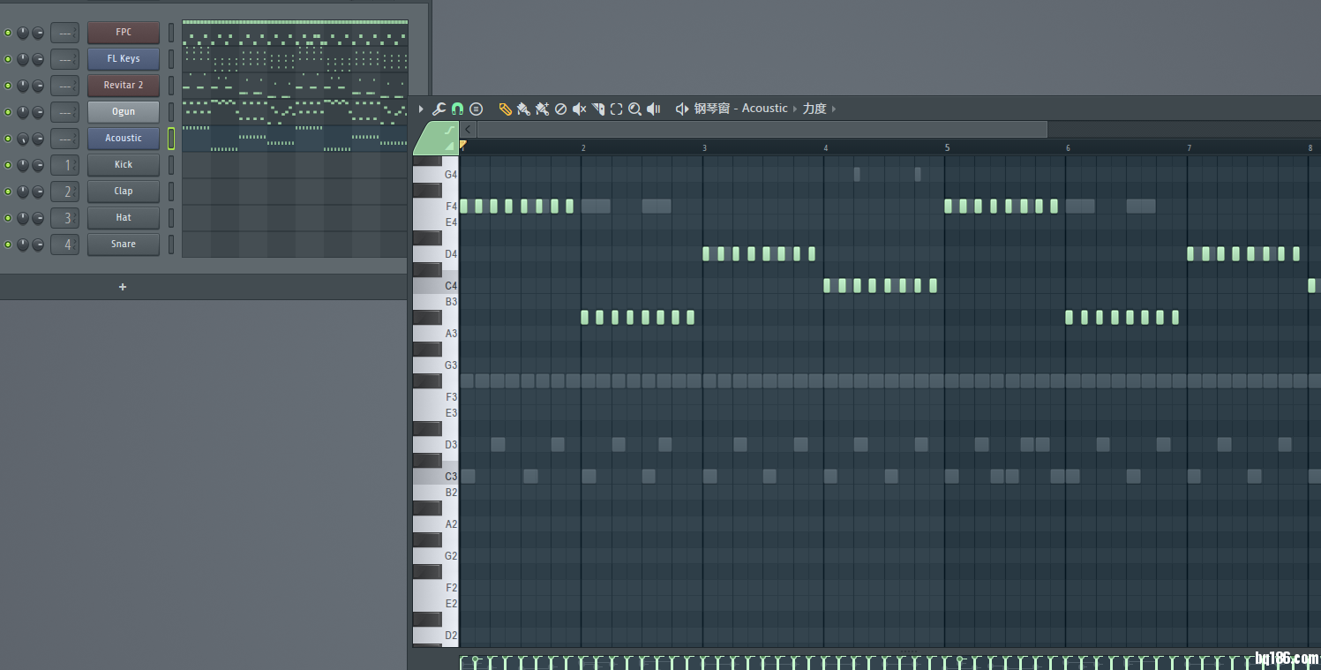
Task: Open the Ogun channel button
Action: tap(124, 112)
